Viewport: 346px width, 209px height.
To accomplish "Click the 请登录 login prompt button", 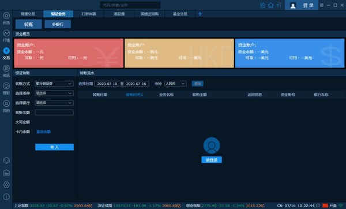I will [212, 160].
